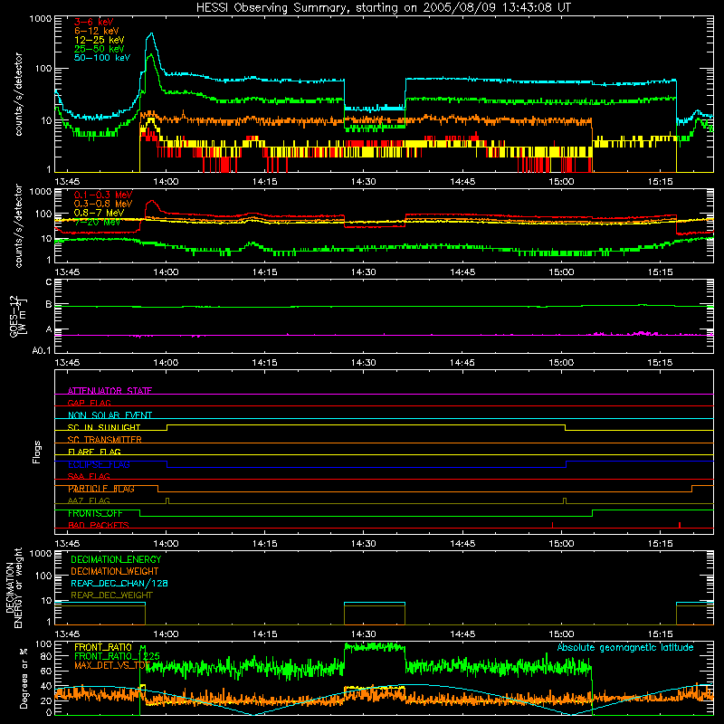
Task: Select the GAP_FLAG label
Action: click(x=89, y=403)
